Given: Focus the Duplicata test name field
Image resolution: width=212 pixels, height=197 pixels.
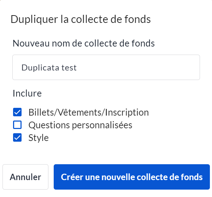Looking at the screenshot, I should [106, 67].
